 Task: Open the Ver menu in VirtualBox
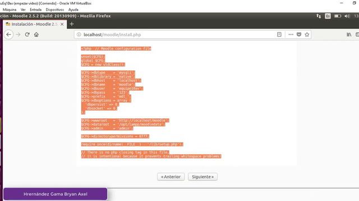coord(23,9)
